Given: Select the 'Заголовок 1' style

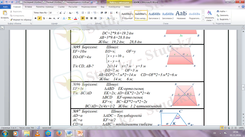Looking at the screenshot, I should click(154, 15).
